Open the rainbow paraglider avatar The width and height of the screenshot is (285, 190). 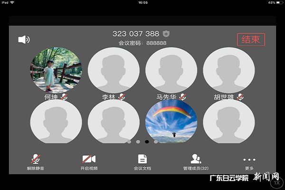click(x=171, y=121)
